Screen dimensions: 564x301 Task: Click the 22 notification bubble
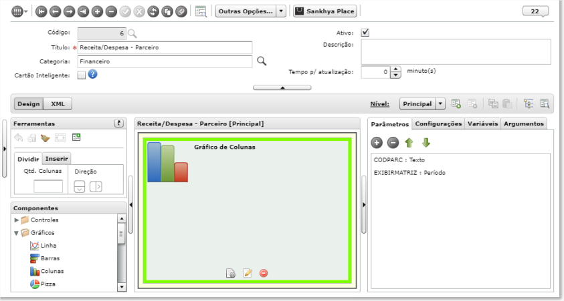pos(535,11)
